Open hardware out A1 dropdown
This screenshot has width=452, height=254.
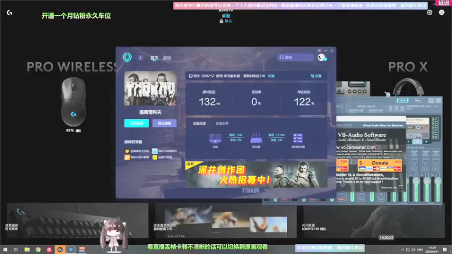(391, 108)
